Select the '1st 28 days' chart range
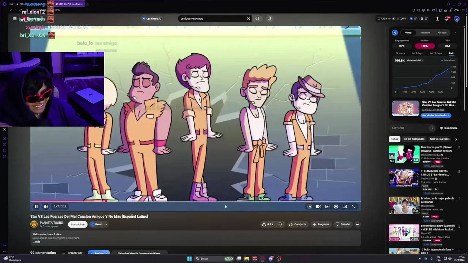468x263 pixels. coord(435,53)
